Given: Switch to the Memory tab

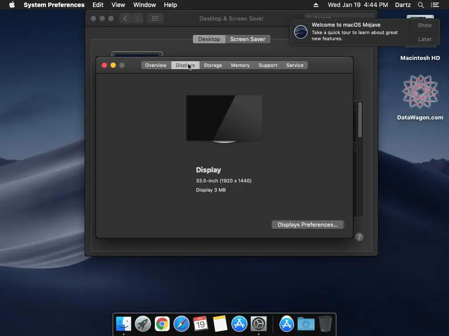Looking at the screenshot, I should pyautogui.click(x=240, y=66).
